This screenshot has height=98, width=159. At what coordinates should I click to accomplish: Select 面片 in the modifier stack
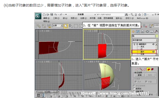(x=144, y=52)
